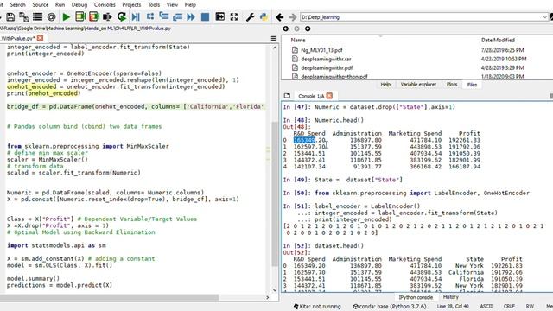
Task: Run the file with the green play icon
Action: coord(66,17)
